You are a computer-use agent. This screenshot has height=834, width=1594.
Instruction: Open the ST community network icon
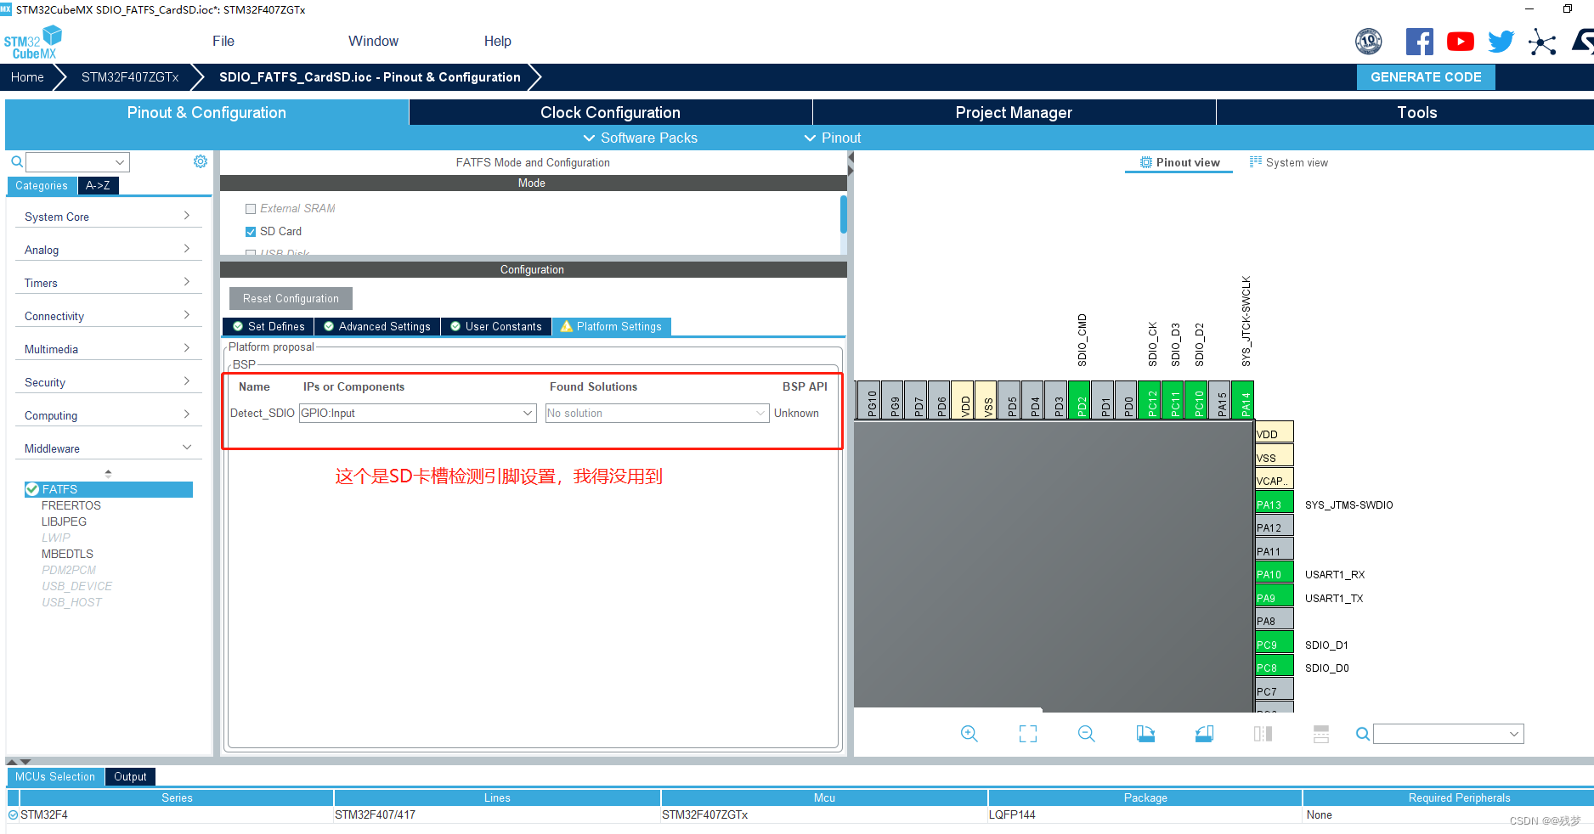(1542, 42)
